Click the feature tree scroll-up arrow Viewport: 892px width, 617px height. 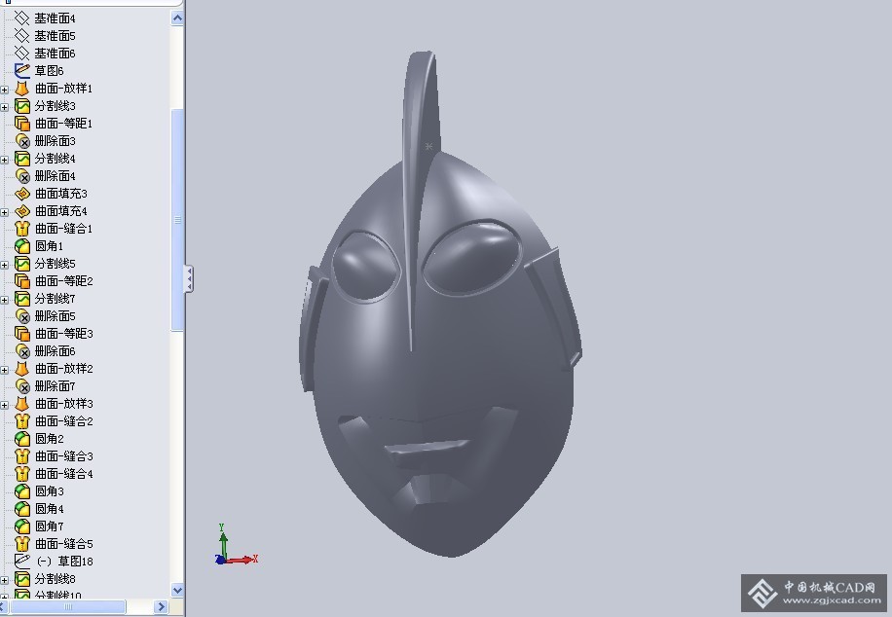coord(177,18)
